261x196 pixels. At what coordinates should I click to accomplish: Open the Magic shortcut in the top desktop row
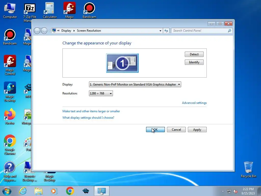point(69,10)
